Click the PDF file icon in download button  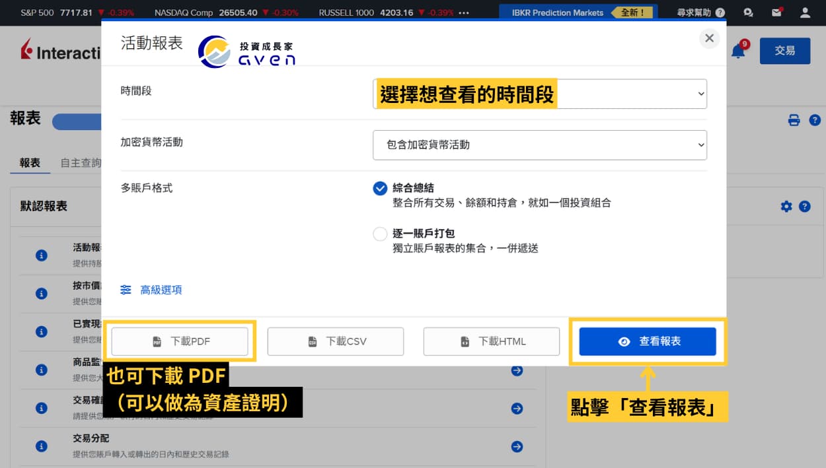point(157,342)
